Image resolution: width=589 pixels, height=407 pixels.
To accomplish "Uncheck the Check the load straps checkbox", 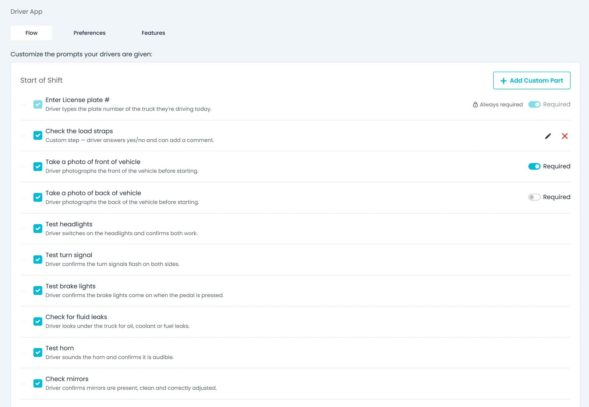I will [38, 135].
